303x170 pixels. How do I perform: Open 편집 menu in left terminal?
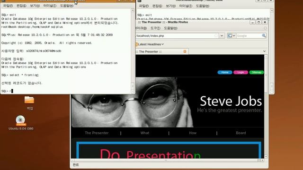[x=21, y=6]
